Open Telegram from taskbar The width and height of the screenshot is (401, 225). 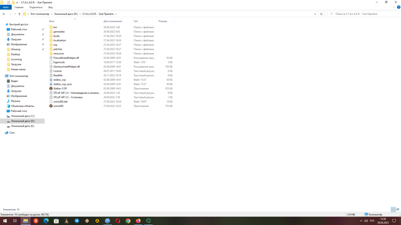[x=77, y=221]
